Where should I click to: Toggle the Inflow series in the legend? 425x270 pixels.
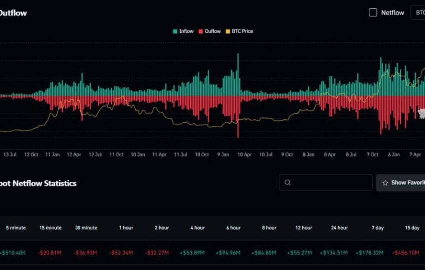tap(183, 31)
